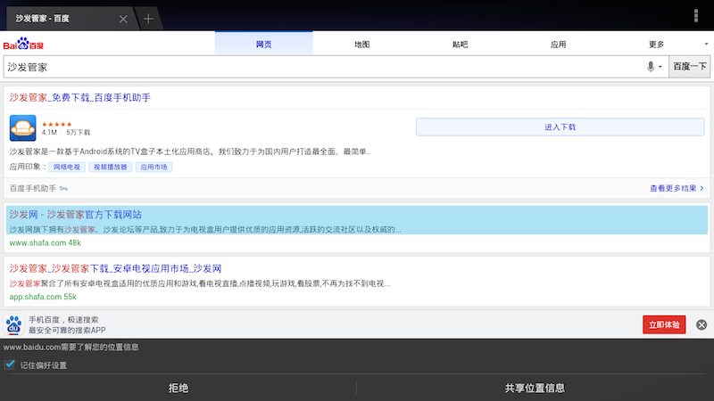Toggle the 记住偏好设置 checkbox

(x=10, y=364)
